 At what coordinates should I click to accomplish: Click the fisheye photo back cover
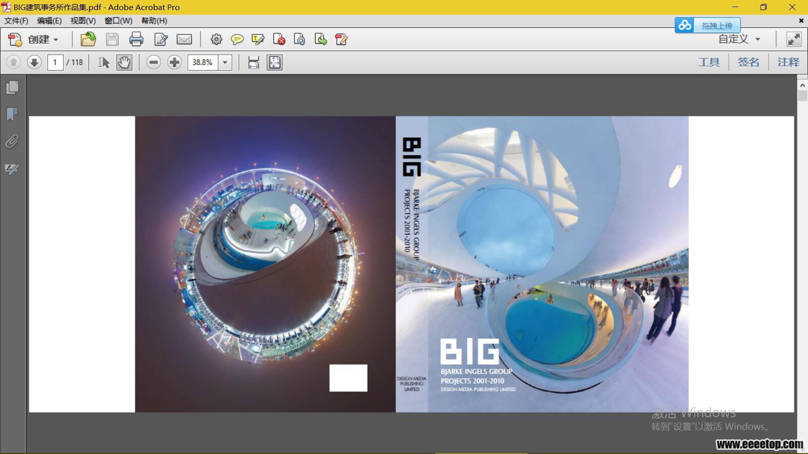[x=265, y=264]
